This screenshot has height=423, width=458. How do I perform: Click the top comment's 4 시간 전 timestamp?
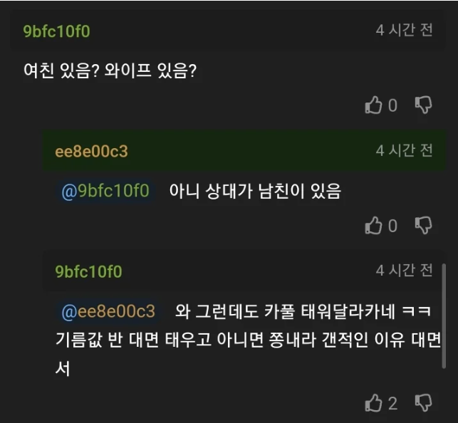(x=404, y=30)
